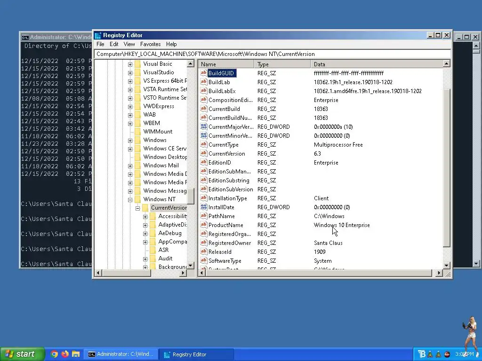
Task: Launch Firefox from the taskbar
Action: click(65, 354)
